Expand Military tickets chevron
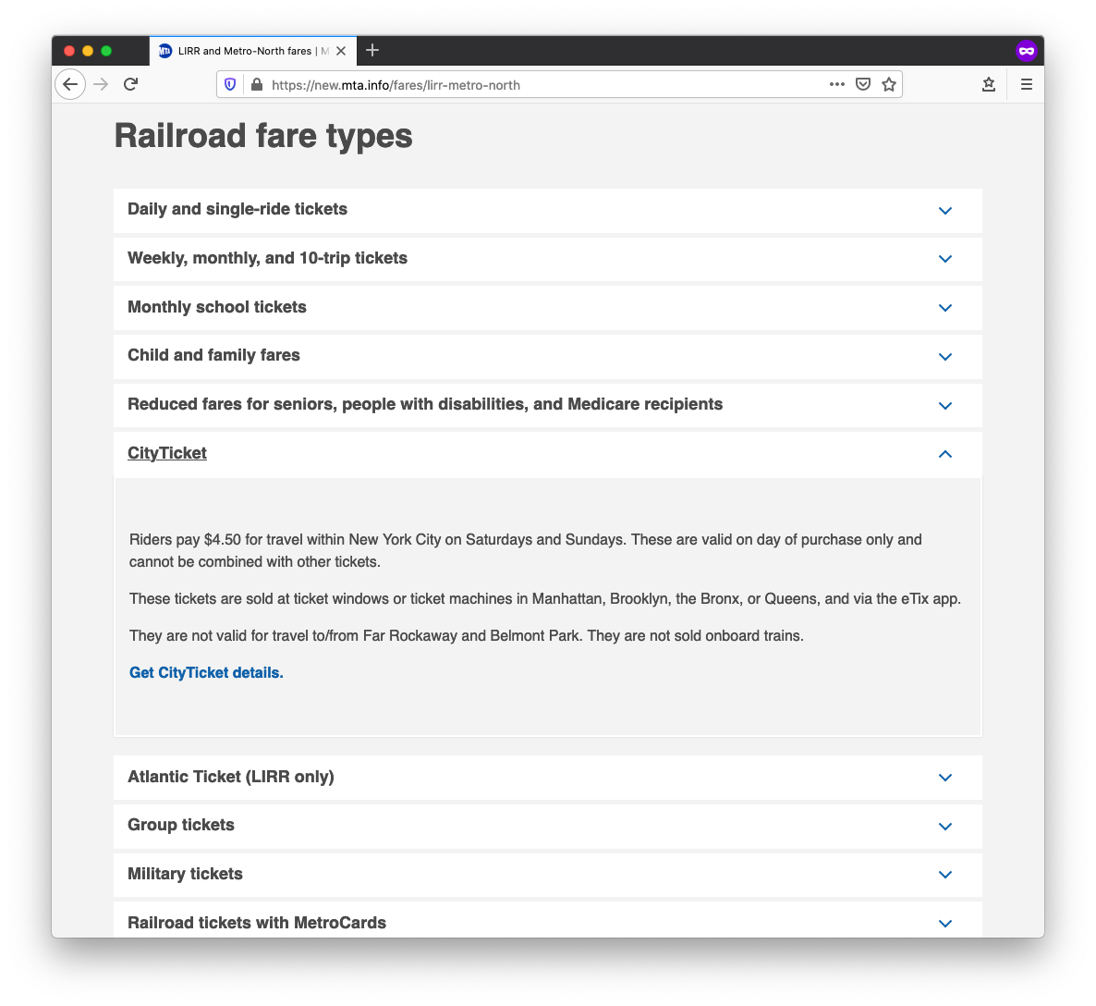 [945, 875]
